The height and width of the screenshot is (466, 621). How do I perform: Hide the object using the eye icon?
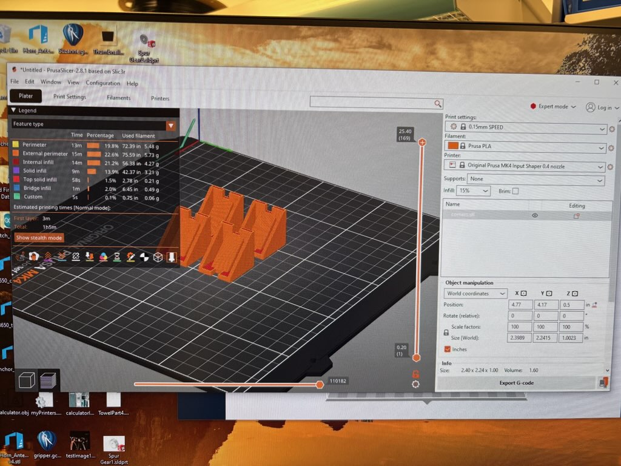[535, 215]
